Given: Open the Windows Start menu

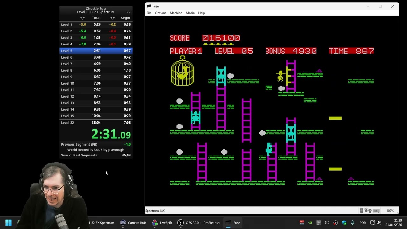Looking at the screenshot, I should click(x=9, y=223).
